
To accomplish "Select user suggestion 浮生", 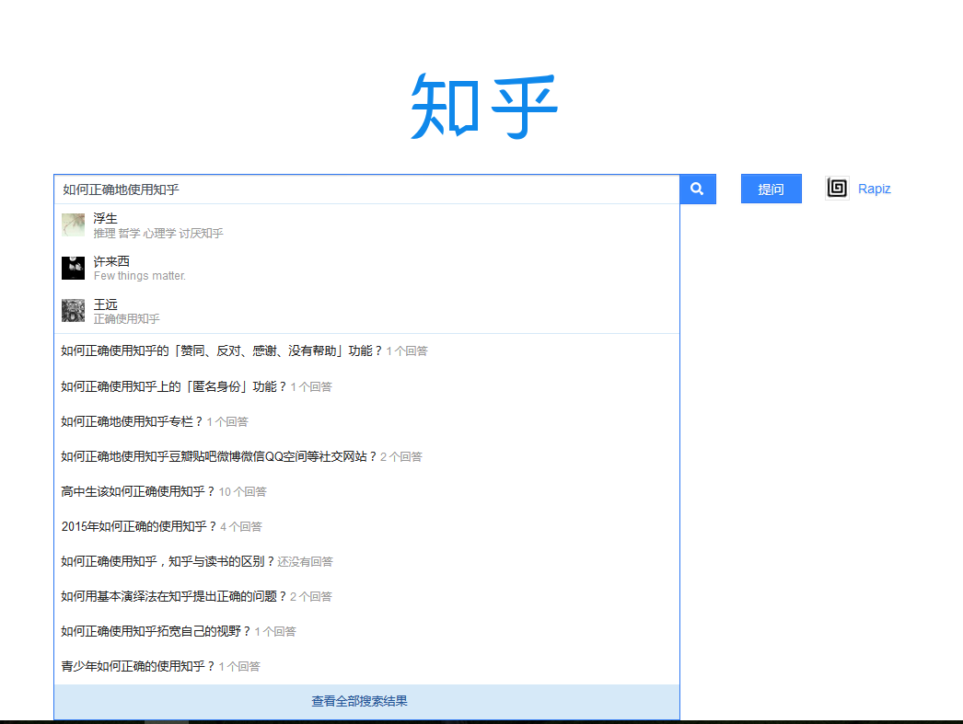I will pyautogui.click(x=366, y=225).
